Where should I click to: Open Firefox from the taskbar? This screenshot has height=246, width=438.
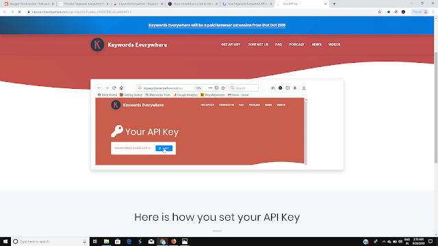173,241
